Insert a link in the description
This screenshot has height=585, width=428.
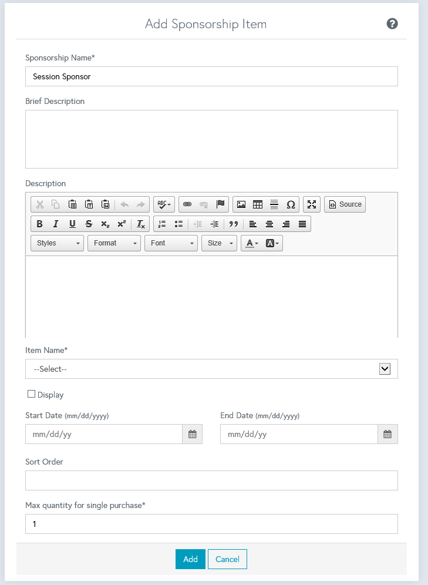[187, 204]
